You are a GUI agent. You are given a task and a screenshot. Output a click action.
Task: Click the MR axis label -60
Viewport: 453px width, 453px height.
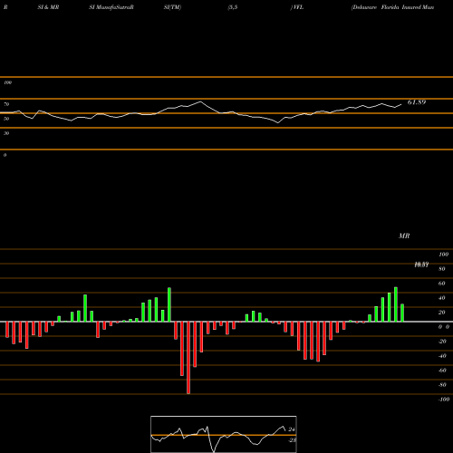[x=442, y=371]
